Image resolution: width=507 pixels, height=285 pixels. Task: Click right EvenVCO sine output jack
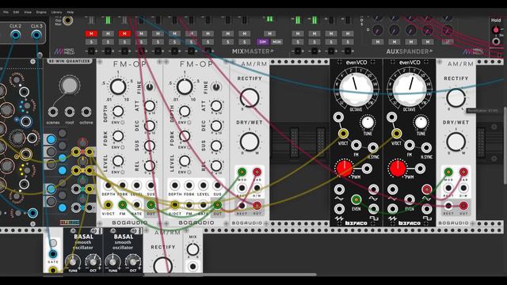point(426,189)
